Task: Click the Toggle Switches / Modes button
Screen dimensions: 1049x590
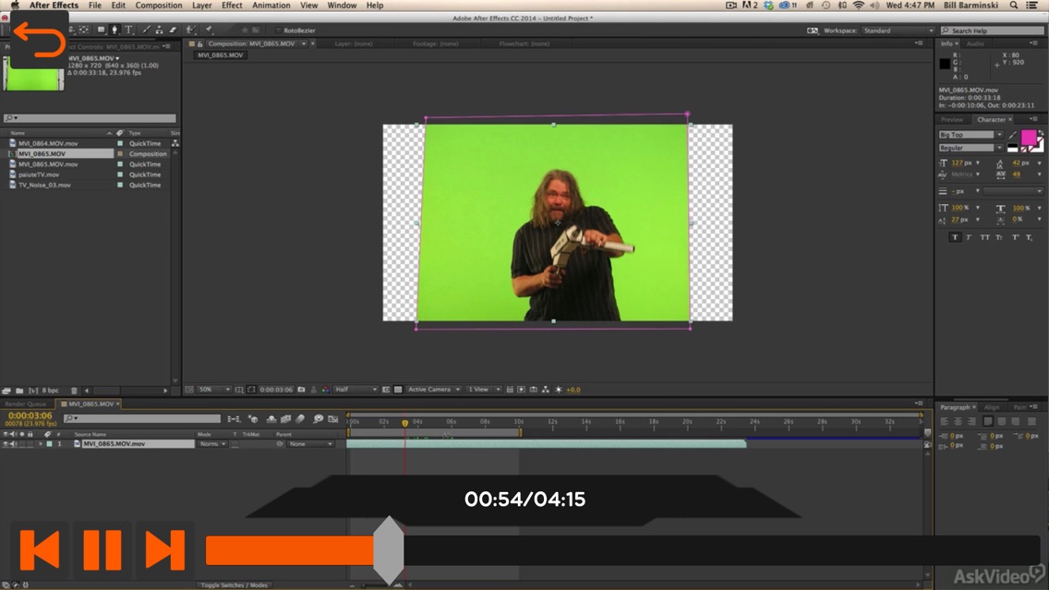Action: 234,585
